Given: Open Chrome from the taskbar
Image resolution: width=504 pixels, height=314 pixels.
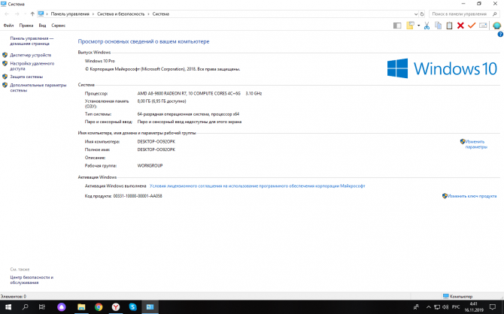Looking at the screenshot, I should (99, 307).
